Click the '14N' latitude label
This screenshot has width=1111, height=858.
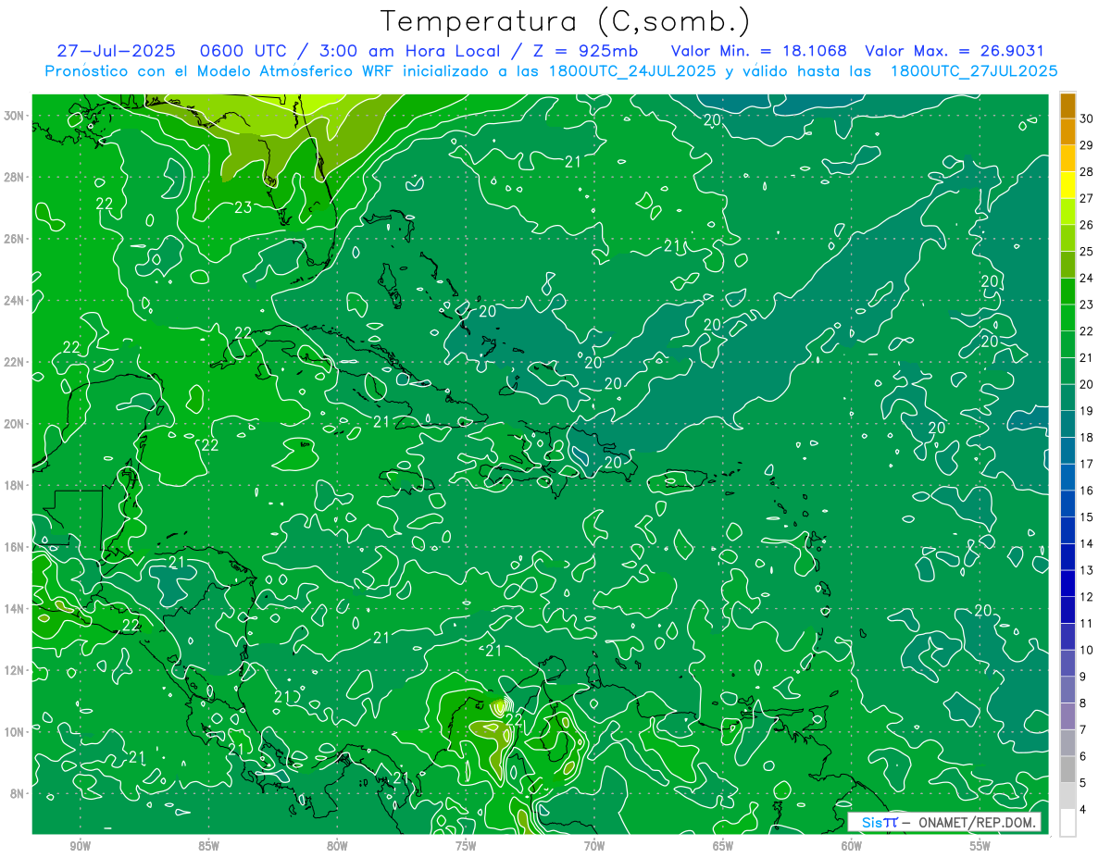pos(14,608)
